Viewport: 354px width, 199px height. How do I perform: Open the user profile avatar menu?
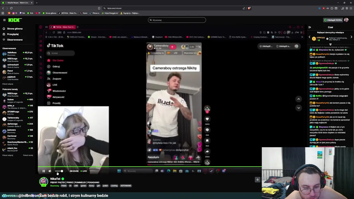point(346,20)
